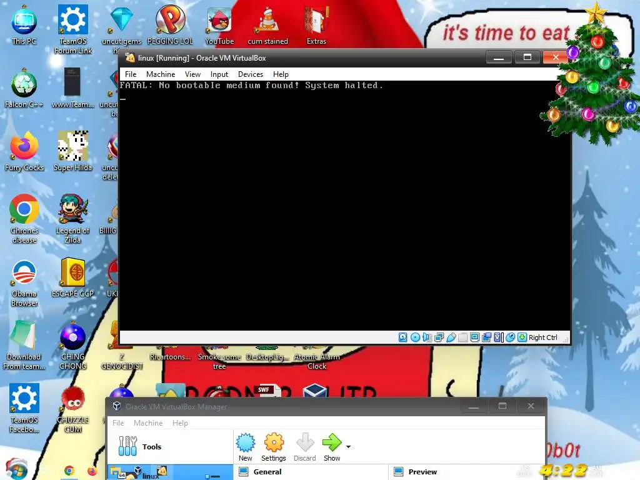Click the VLC cone desktop icon
The image size is (640, 480).
coord(267,26)
